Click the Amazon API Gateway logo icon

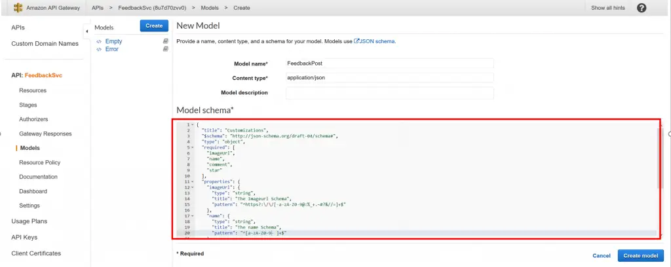(18, 8)
